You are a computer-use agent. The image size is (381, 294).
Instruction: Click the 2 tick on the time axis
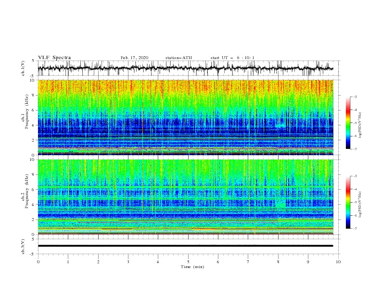pyautogui.click(x=98, y=262)
